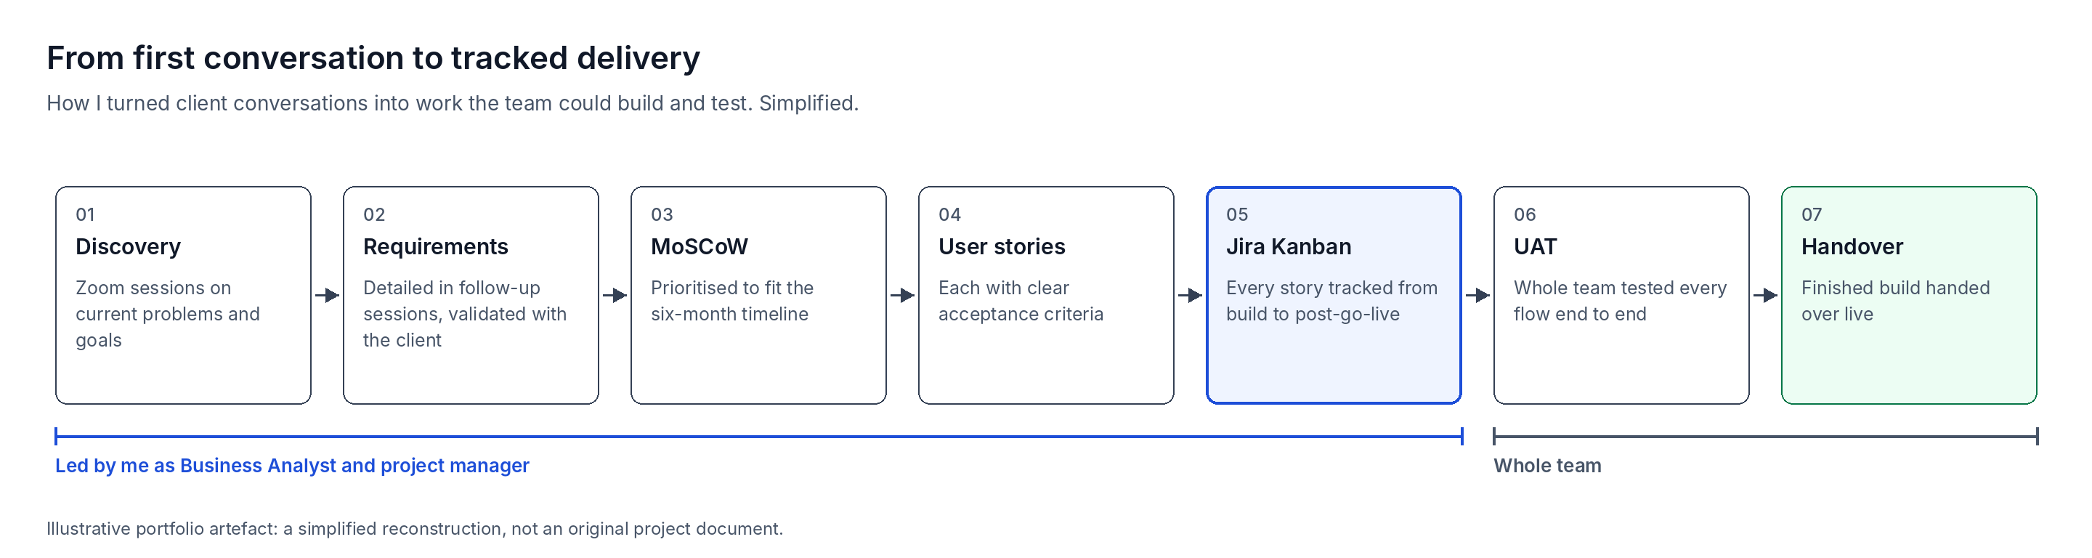
Task: Click the "Illustrative portfolio artefact" footnote
Action: pyautogui.click(x=415, y=529)
